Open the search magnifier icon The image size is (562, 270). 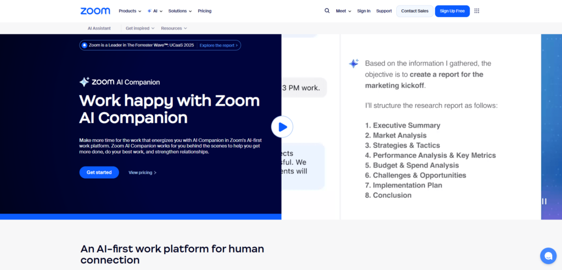tap(327, 11)
